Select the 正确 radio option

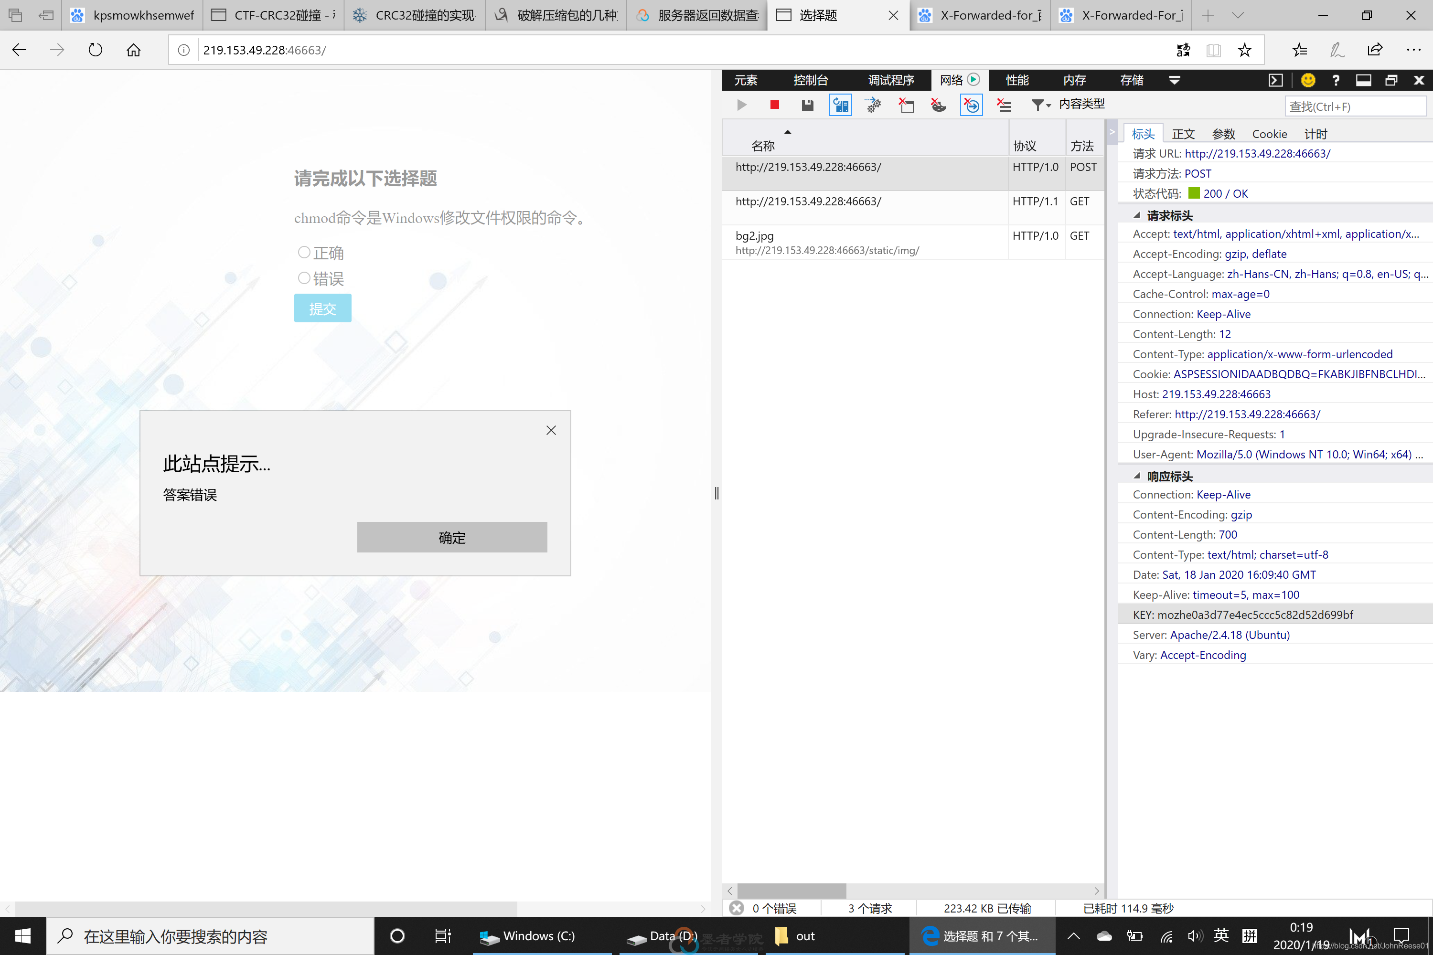tap(305, 252)
